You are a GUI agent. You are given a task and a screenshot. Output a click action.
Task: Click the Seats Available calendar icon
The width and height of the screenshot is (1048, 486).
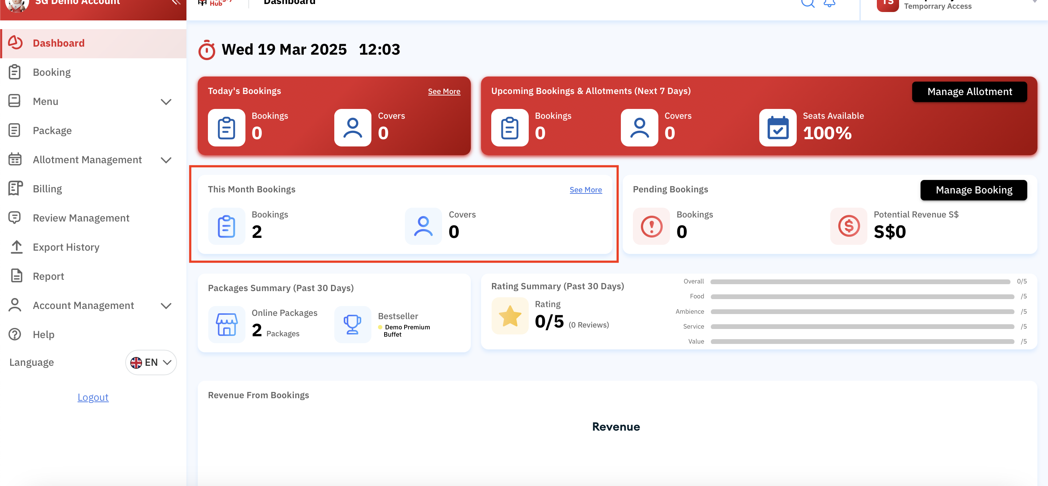(777, 128)
